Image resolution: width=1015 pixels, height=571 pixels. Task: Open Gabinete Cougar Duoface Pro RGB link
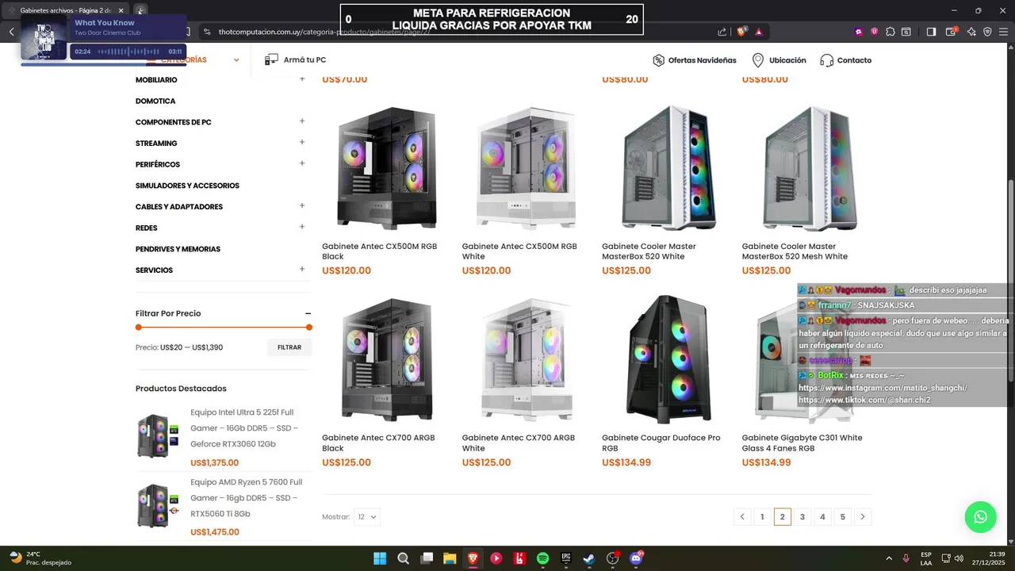coord(661,443)
